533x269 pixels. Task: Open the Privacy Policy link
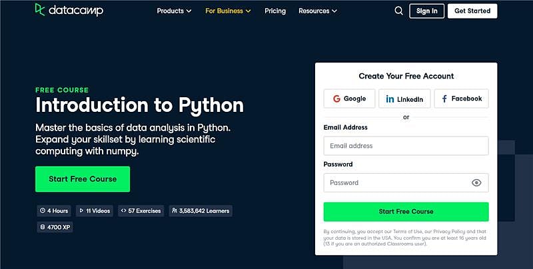click(449, 231)
